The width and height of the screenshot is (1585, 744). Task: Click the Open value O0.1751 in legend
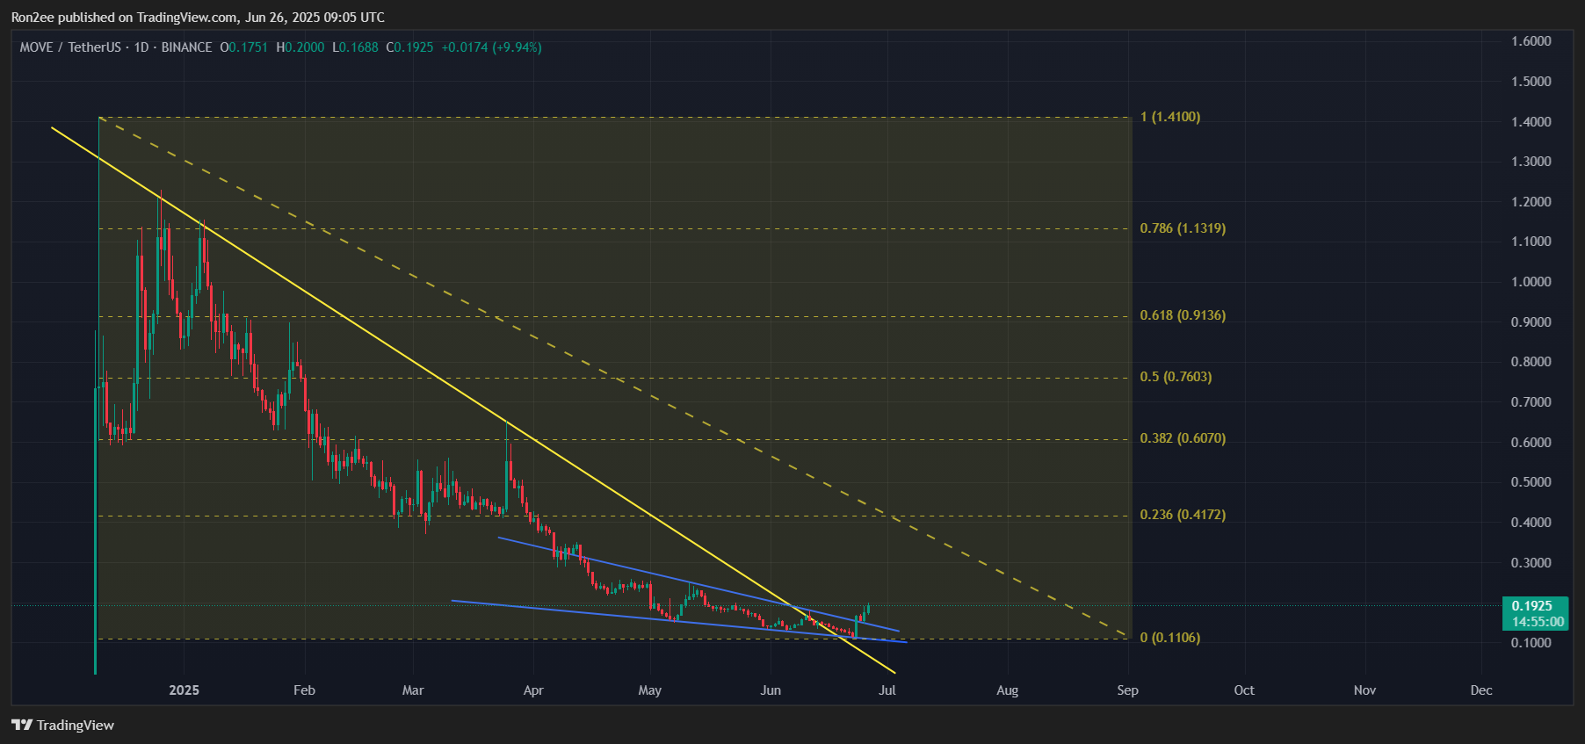(243, 47)
